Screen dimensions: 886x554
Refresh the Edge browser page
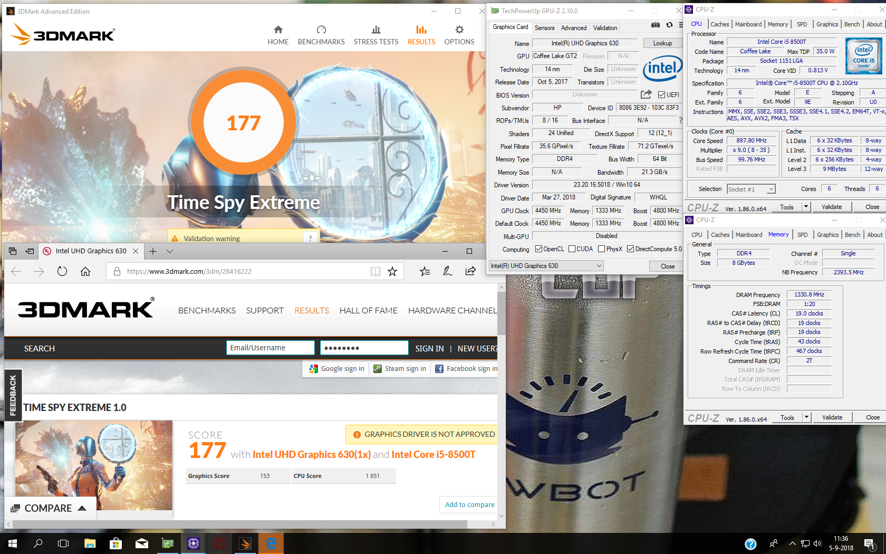(62, 271)
